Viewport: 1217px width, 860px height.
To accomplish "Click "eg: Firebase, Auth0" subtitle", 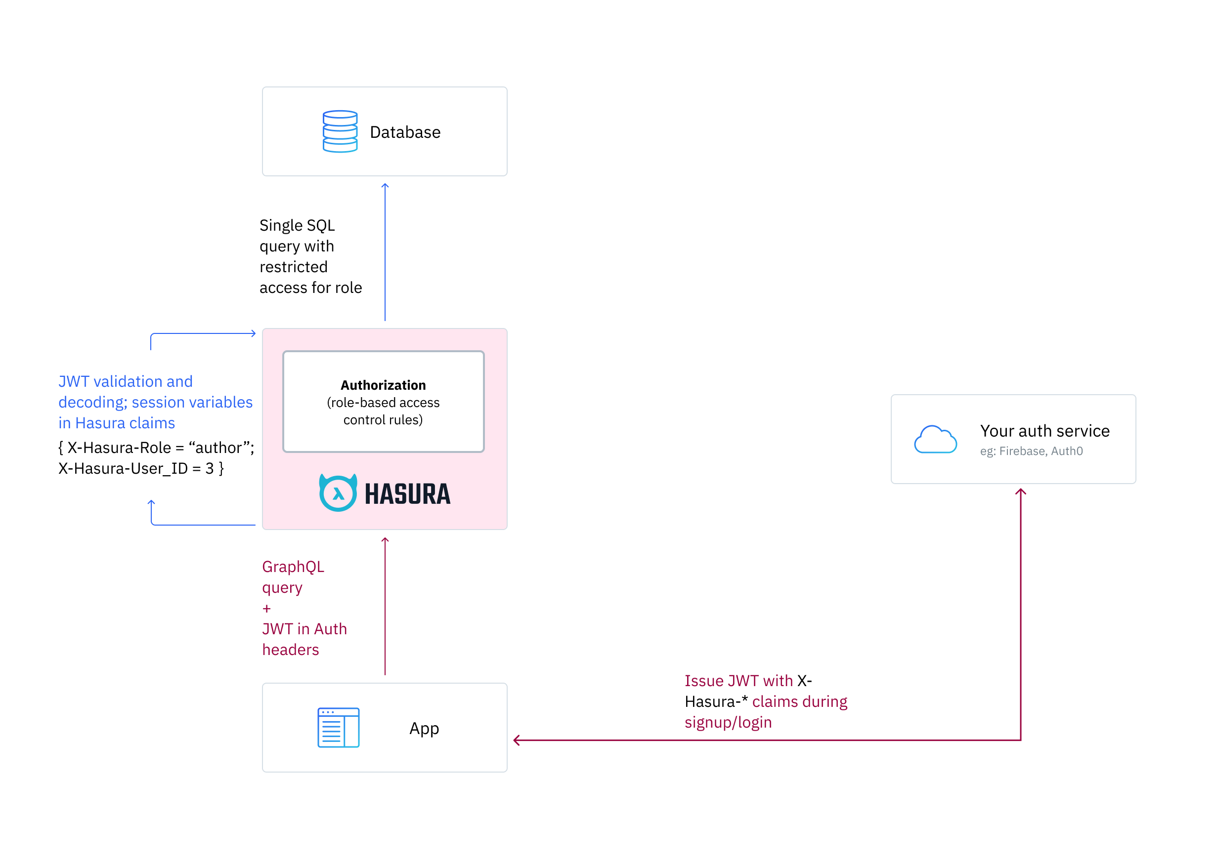I will pos(1031,451).
